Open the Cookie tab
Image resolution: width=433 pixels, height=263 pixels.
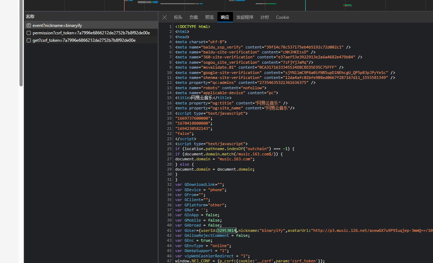coord(282,17)
